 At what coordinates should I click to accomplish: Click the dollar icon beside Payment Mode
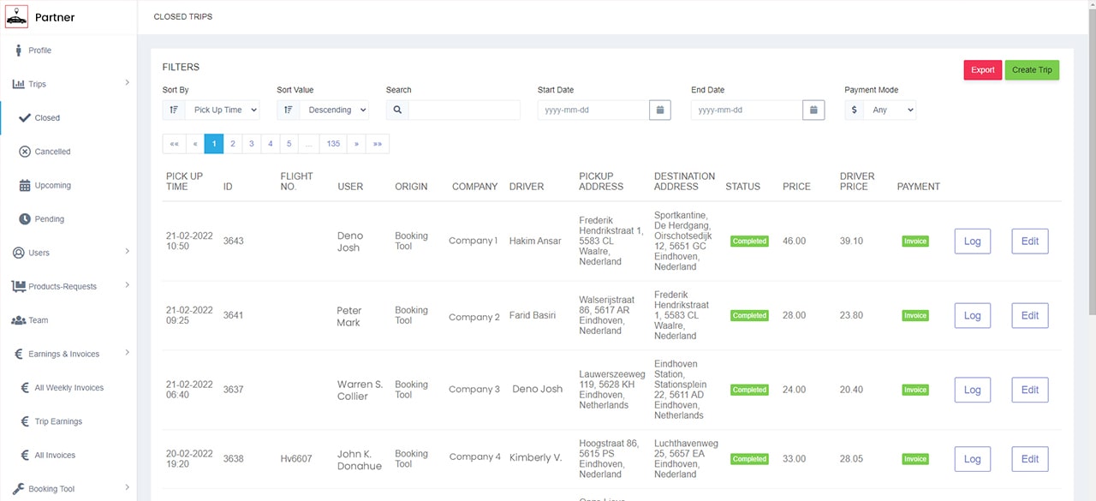pyautogui.click(x=854, y=110)
